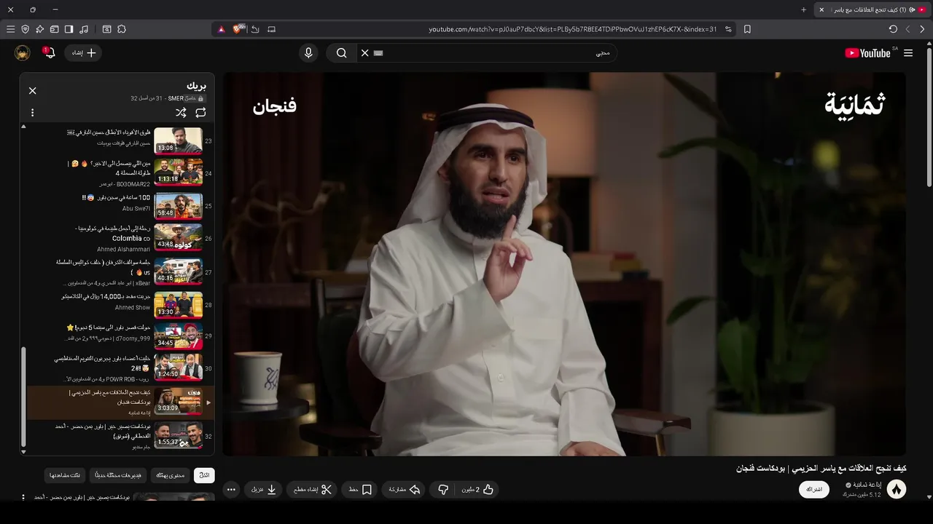Select the 'تمّت مشاهدتها' chip
Screen dimensions: 933x524
[x=65, y=475]
